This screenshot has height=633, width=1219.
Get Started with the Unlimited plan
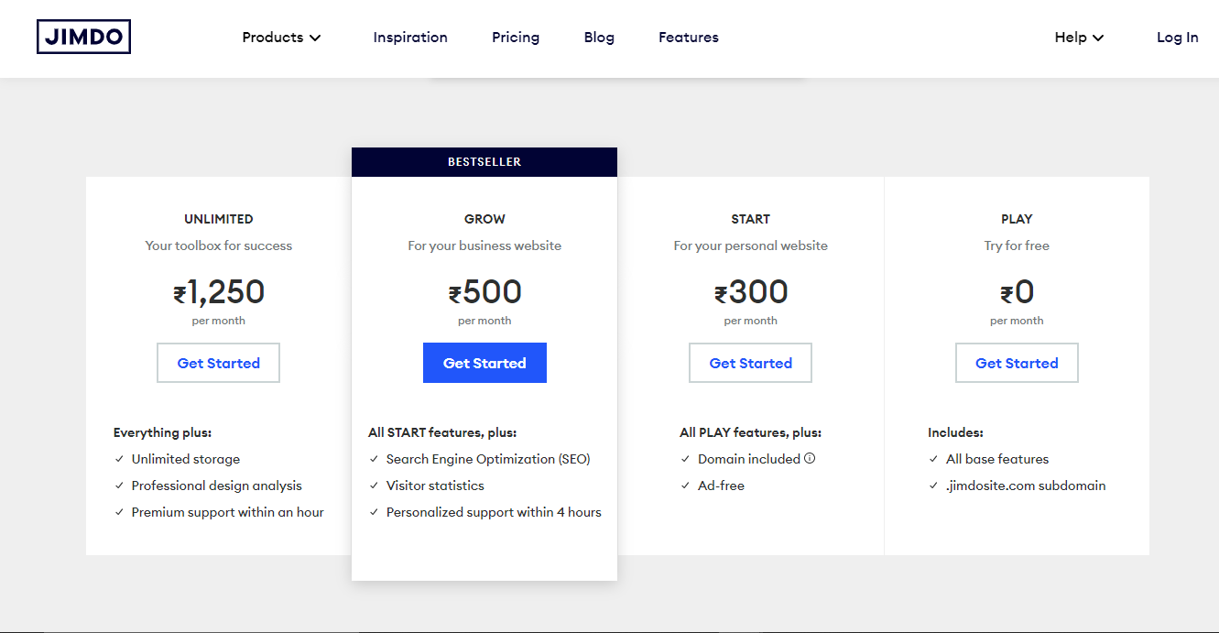[x=218, y=363]
